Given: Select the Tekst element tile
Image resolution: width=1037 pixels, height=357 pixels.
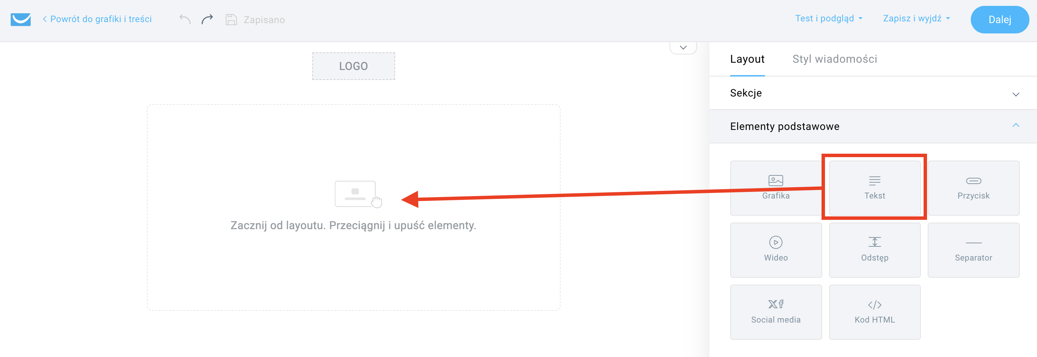Looking at the screenshot, I should 874,188.
